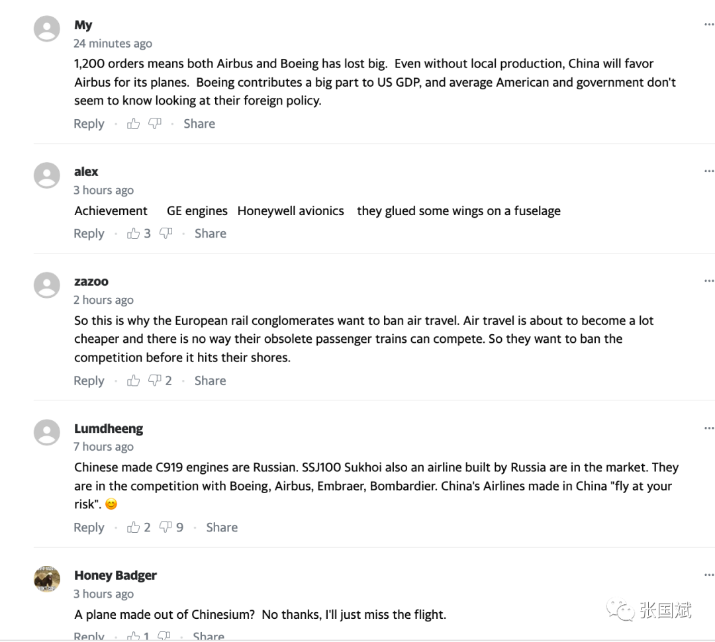
Task: Reply to My's comment
Action: pyautogui.click(x=89, y=124)
